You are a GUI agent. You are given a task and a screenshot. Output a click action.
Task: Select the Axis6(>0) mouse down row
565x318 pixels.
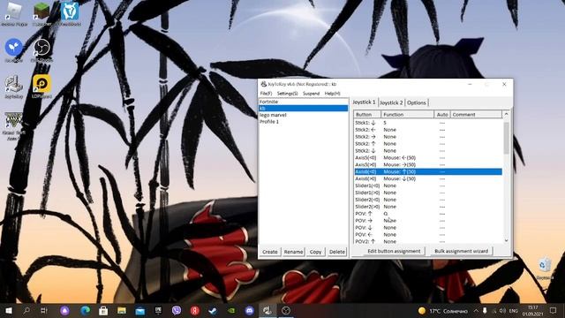click(x=428, y=178)
